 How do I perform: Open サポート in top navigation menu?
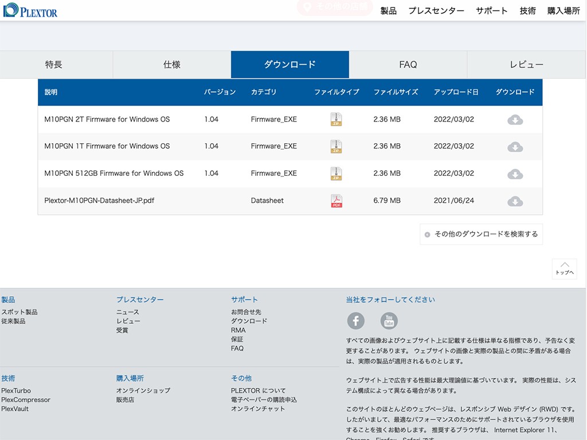(x=491, y=11)
